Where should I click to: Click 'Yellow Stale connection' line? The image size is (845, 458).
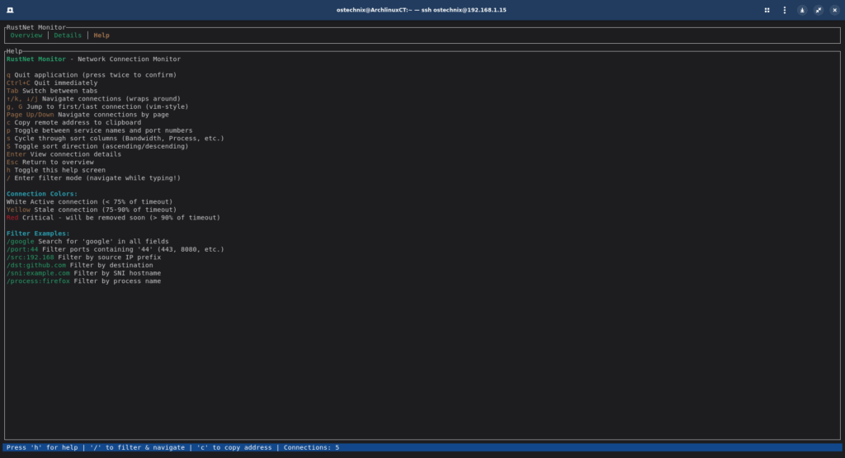(x=92, y=210)
